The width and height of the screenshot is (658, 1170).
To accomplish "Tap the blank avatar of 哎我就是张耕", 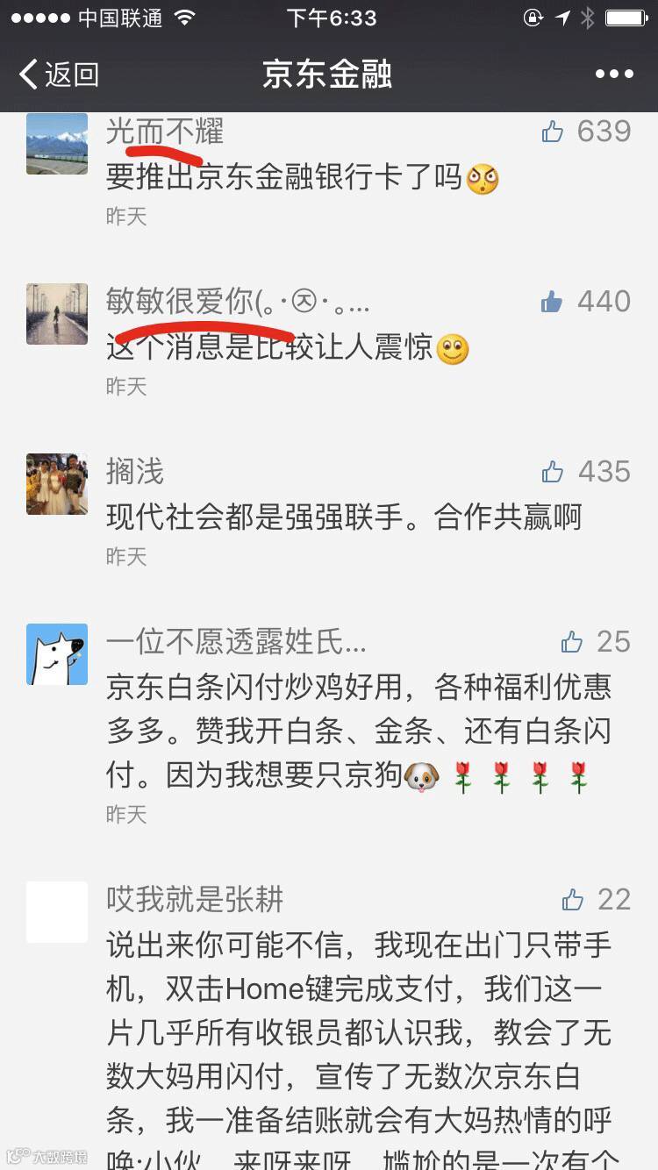I will point(57,912).
